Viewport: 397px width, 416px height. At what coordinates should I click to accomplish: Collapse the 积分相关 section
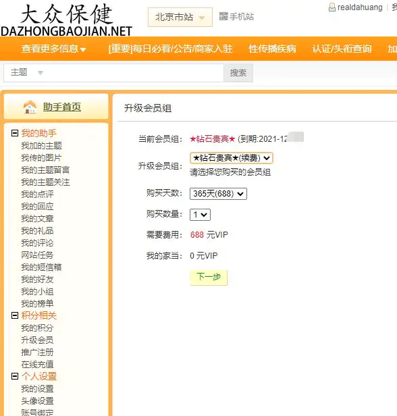(15, 315)
